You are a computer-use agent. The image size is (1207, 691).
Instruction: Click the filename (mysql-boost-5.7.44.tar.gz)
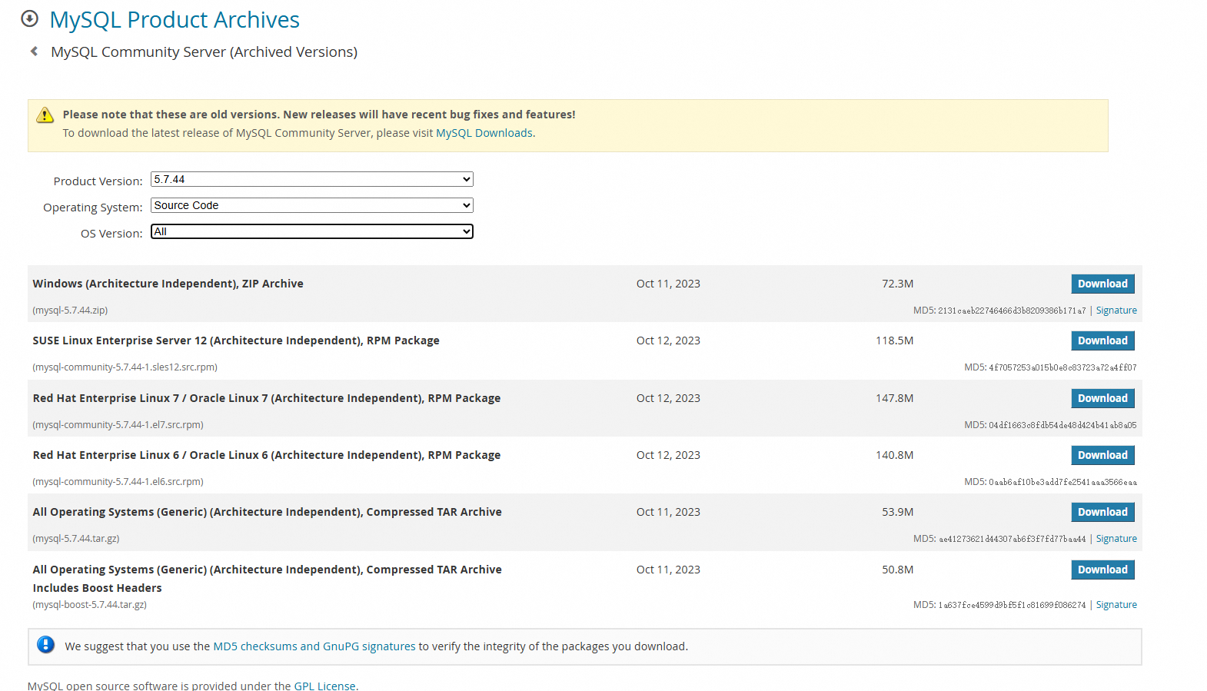click(x=89, y=605)
